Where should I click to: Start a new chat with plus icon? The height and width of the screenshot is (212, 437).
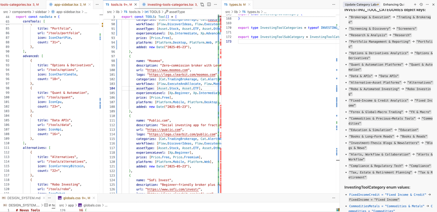(x=414, y=4)
